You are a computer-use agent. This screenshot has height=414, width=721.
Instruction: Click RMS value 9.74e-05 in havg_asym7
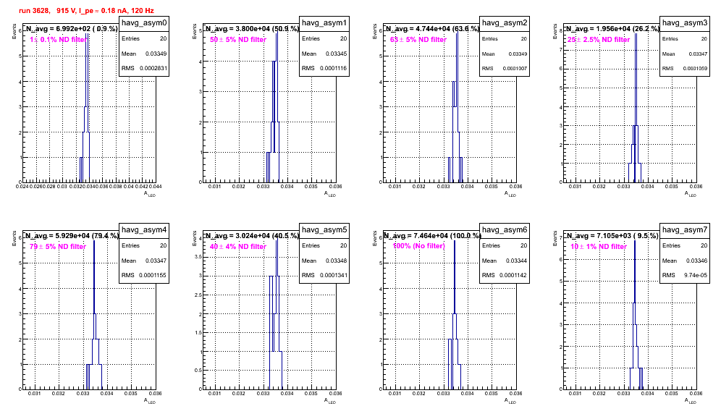(x=696, y=275)
